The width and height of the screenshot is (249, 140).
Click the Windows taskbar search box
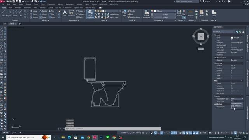28,137
